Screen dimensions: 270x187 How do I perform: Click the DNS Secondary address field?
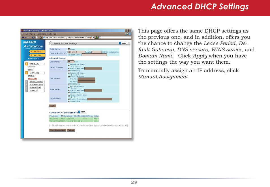(x=86, y=82)
